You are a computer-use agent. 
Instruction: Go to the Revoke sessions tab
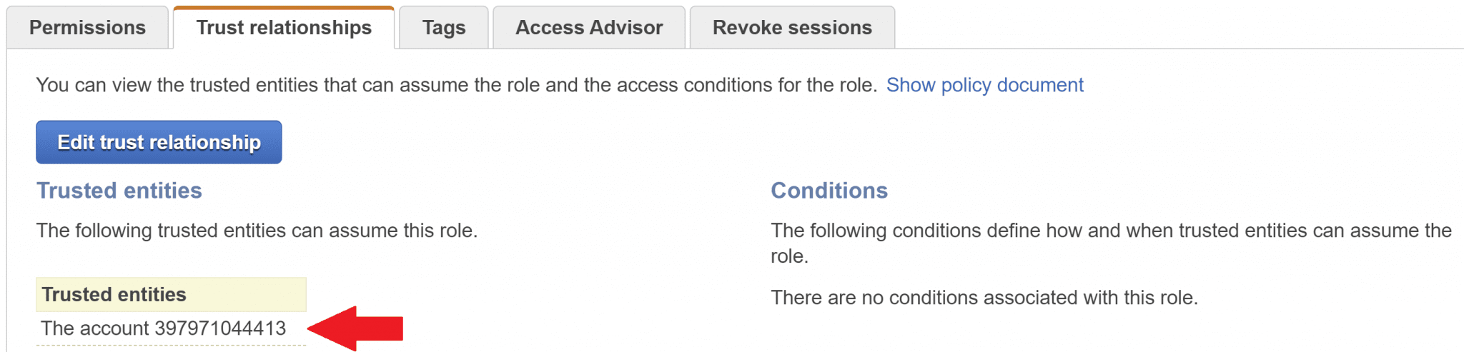pos(792,28)
